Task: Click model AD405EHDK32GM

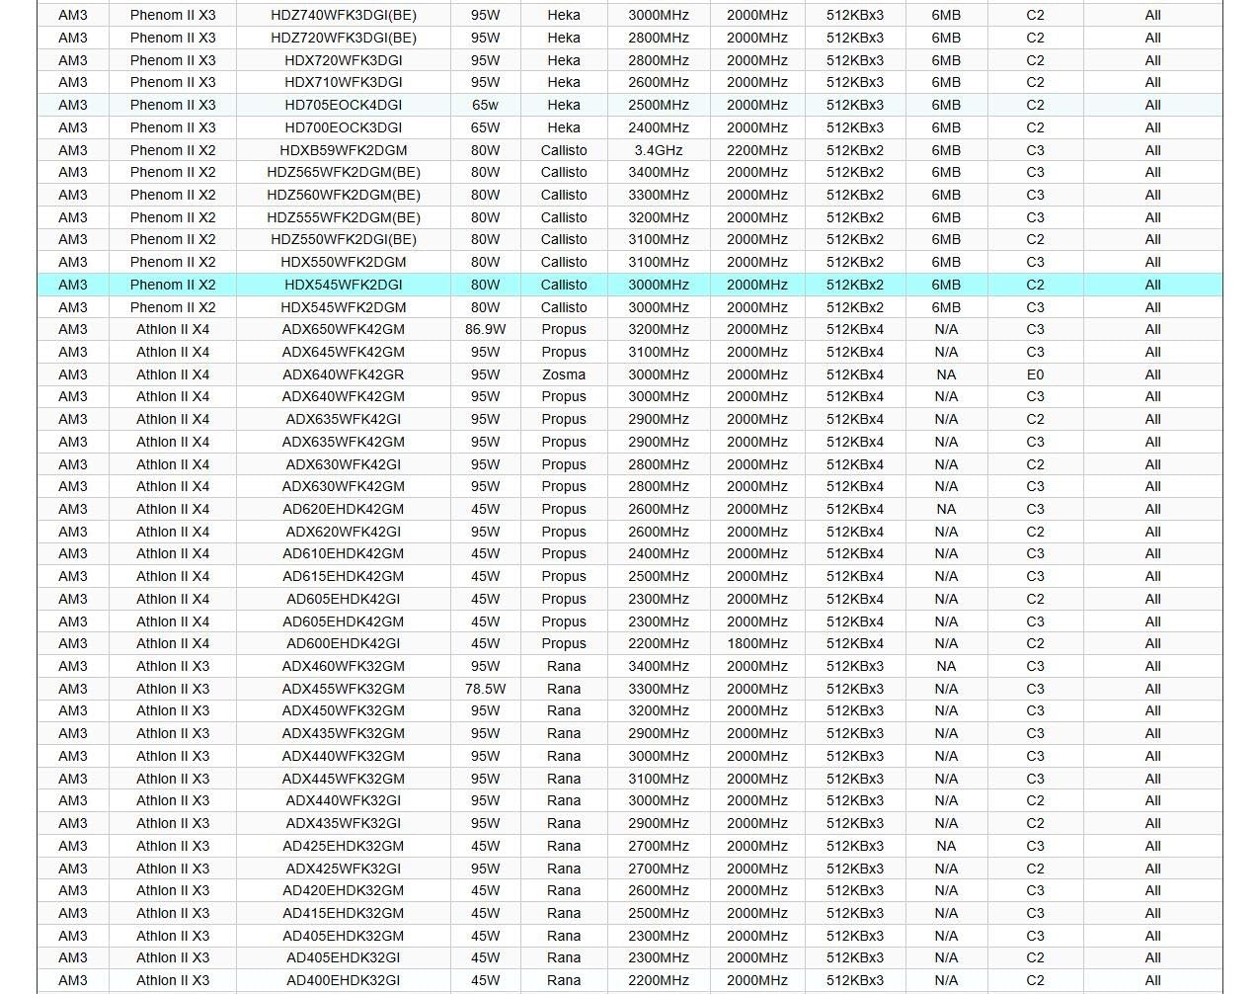Action: click(343, 936)
